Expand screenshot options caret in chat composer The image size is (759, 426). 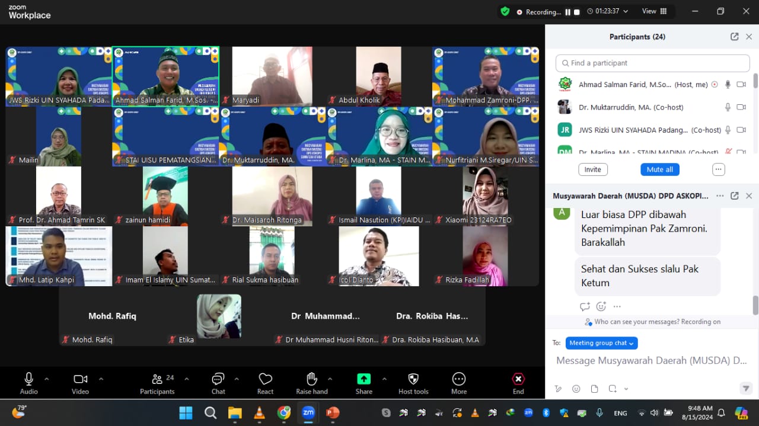pyautogui.click(x=626, y=389)
